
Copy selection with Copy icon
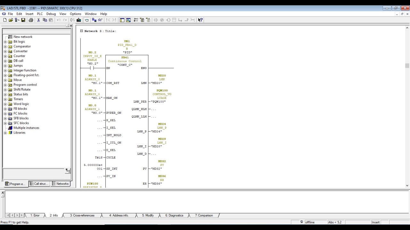[45, 20]
